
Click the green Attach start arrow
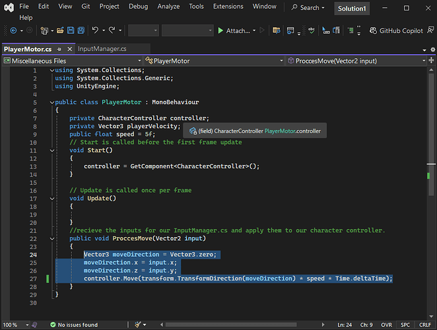click(x=220, y=30)
